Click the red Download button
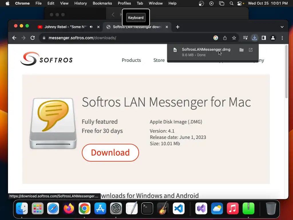The width and height of the screenshot is (293, 220). 110,153
